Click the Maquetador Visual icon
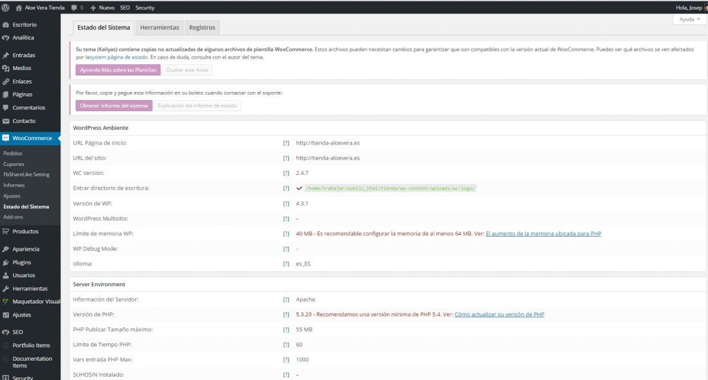The height and width of the screenshot is (380, 708). tap(6, 302)
